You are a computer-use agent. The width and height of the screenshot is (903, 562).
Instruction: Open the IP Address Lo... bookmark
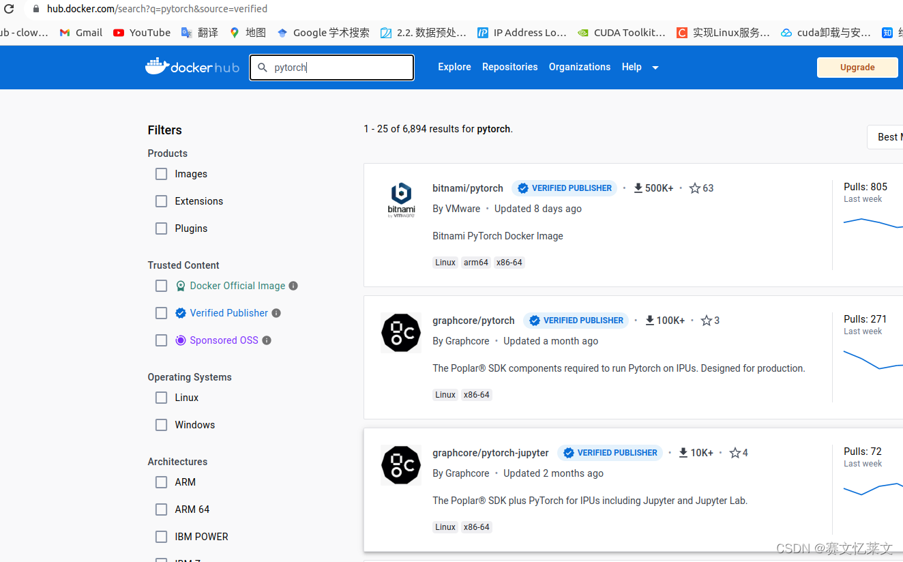[x=522, y=32]
